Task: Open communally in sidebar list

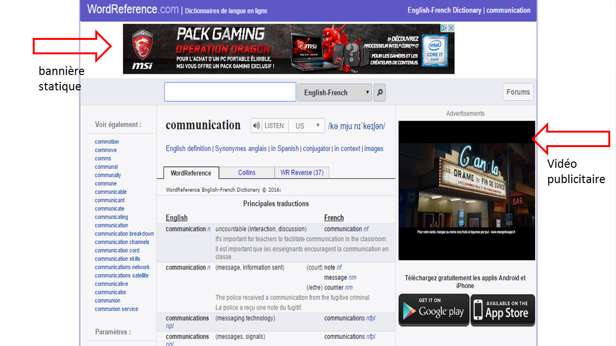Action: [108, 175]
